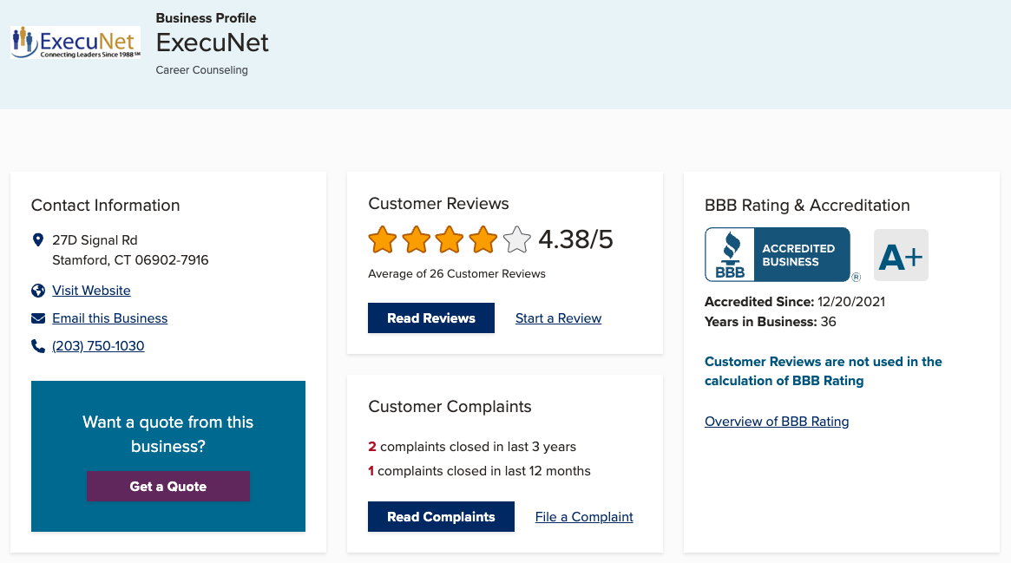Click the Contact Information heading
Image resolution: width=1011 pixels, height=563 pixels.
[x=106, y=206]
